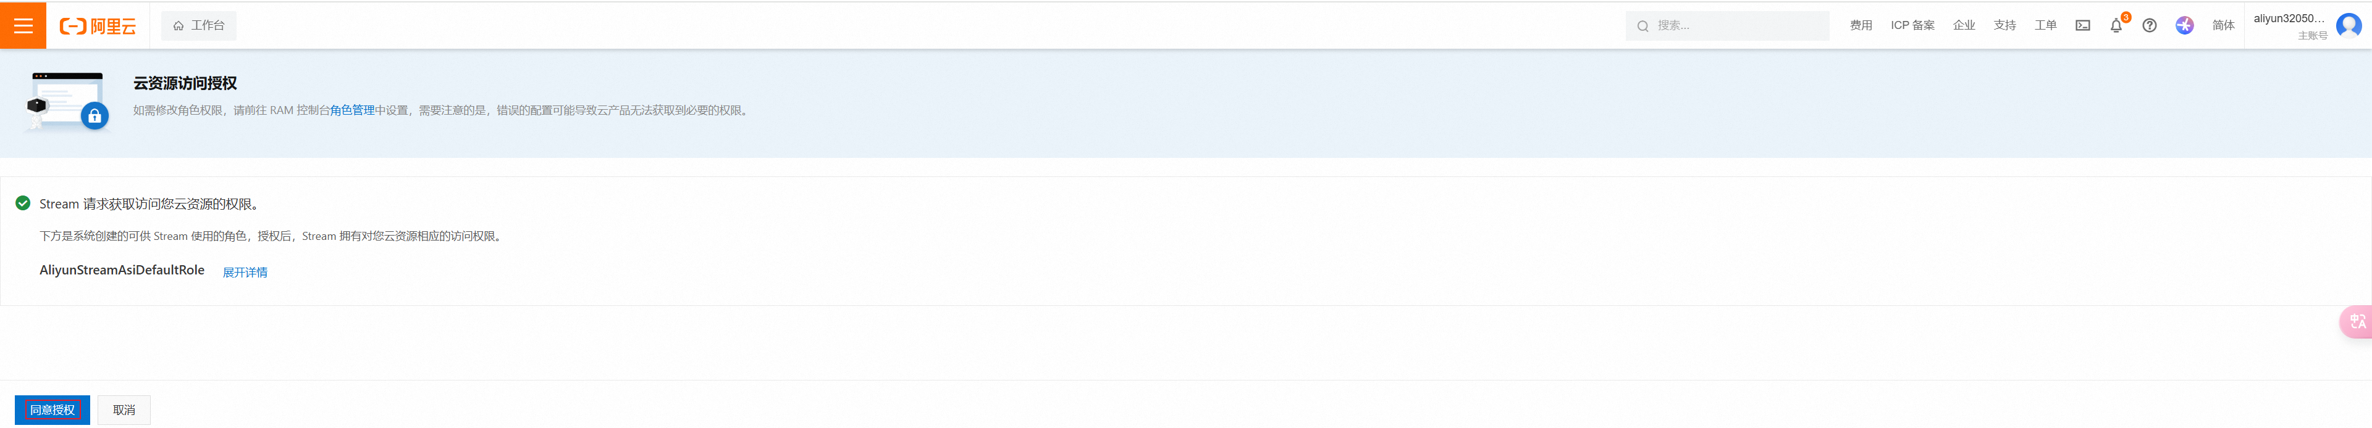Image resolution: width=2372 pixels, height=428 pixels.
Task: Open the purple AI assistant icon
Action: (2184, 26)
